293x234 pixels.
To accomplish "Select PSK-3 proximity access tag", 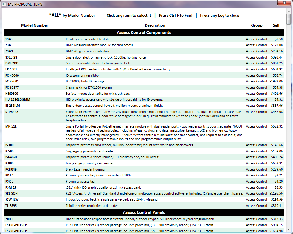I will [144, 181].
